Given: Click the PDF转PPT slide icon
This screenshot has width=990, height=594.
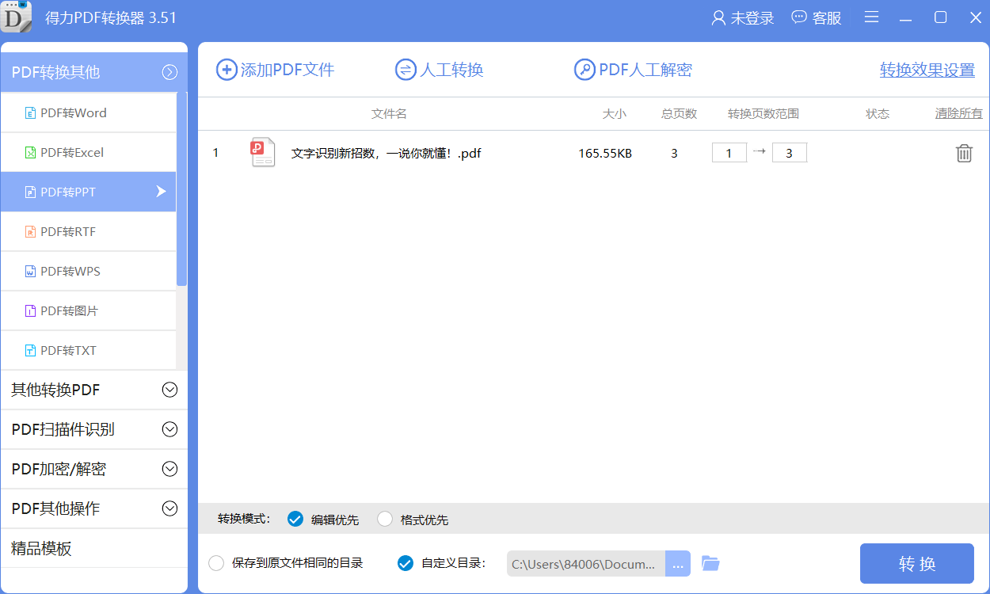Looking at the screenshot, I should (x=31, y=192).
